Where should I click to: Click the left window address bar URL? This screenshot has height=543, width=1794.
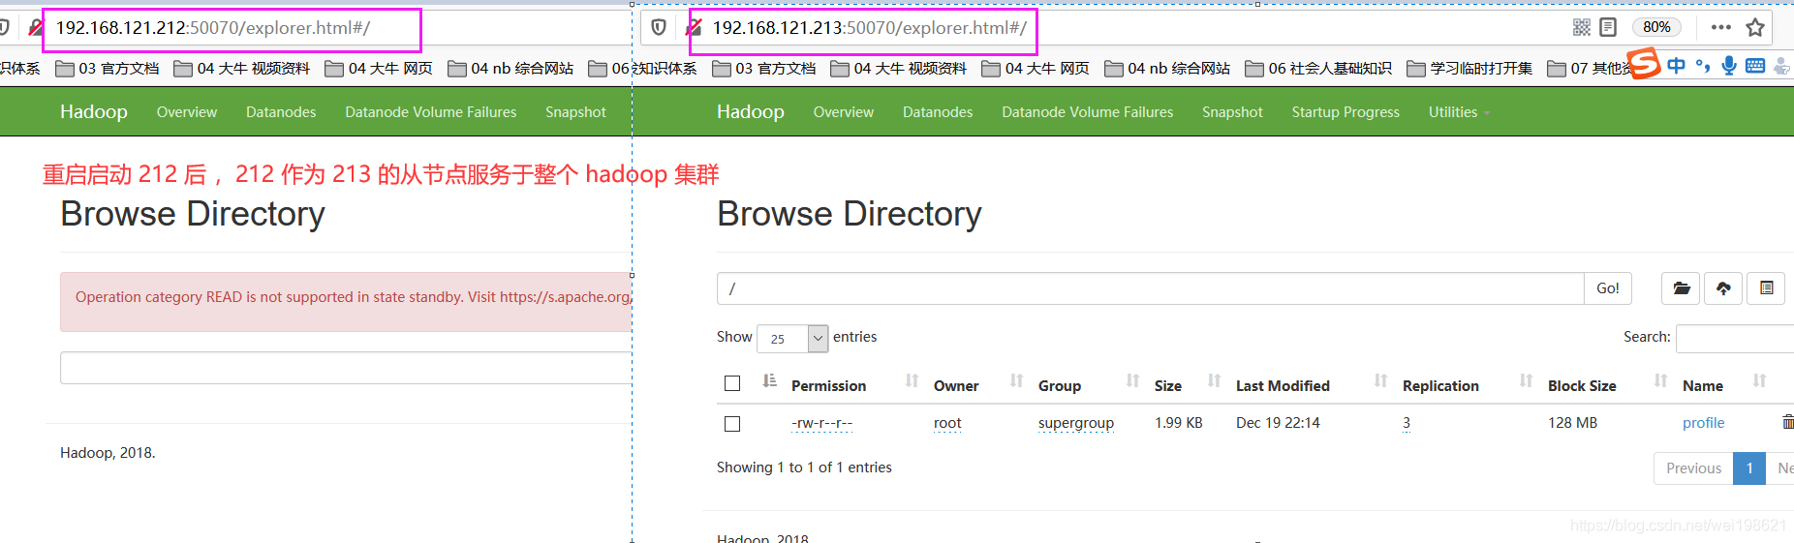pyautogui.click(x=212, y=28)
